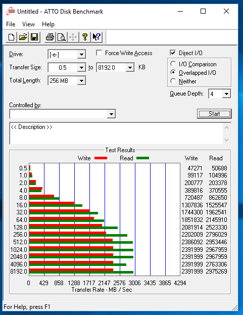Click the 4096.0 read value 2763306
243x315 pixels.
click(217, 264)
